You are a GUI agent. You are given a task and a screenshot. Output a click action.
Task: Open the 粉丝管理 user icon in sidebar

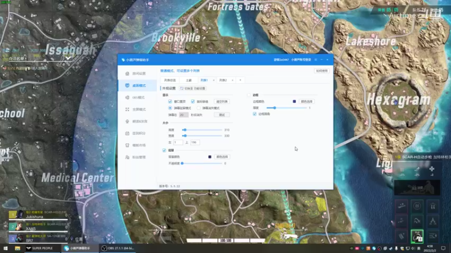127,157
